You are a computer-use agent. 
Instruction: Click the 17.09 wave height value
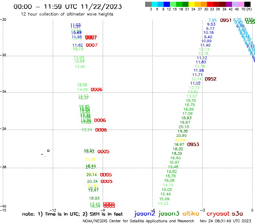pyautogui.click(x=187, y=113)
